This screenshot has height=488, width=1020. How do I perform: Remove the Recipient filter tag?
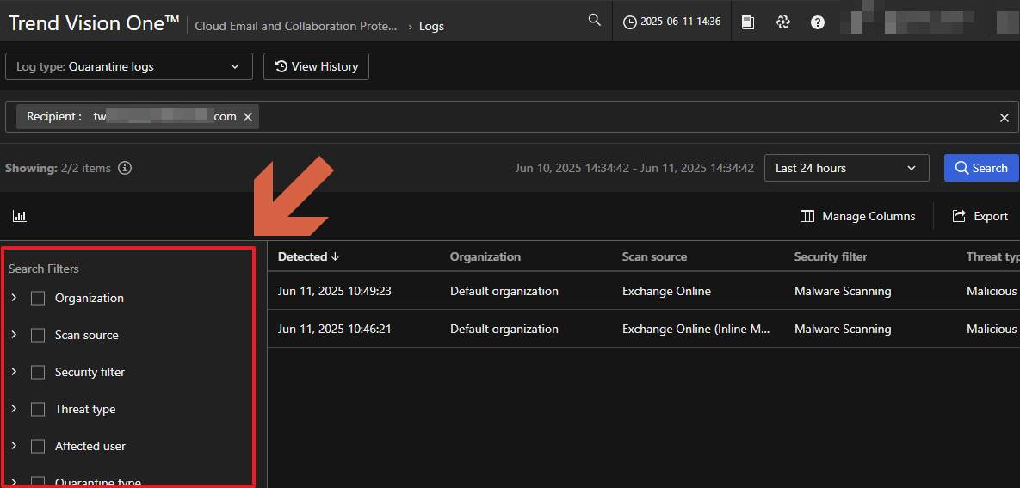[248, 117]
